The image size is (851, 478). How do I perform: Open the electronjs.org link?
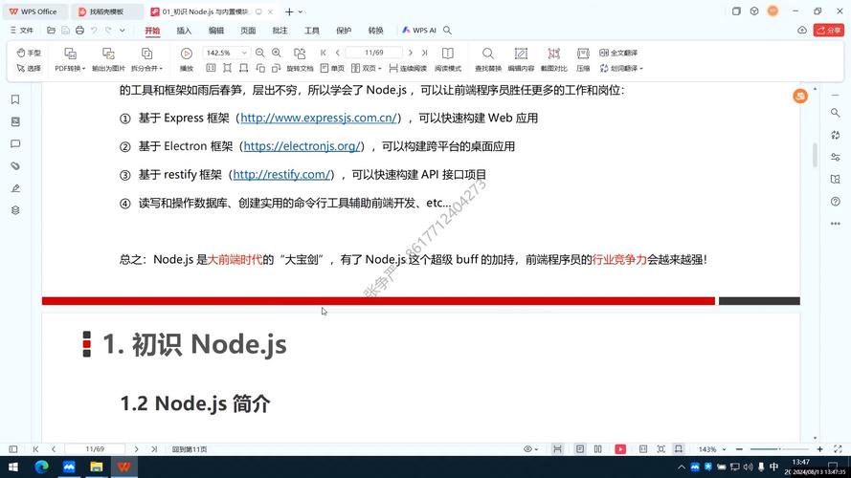(x=302, y=145)
